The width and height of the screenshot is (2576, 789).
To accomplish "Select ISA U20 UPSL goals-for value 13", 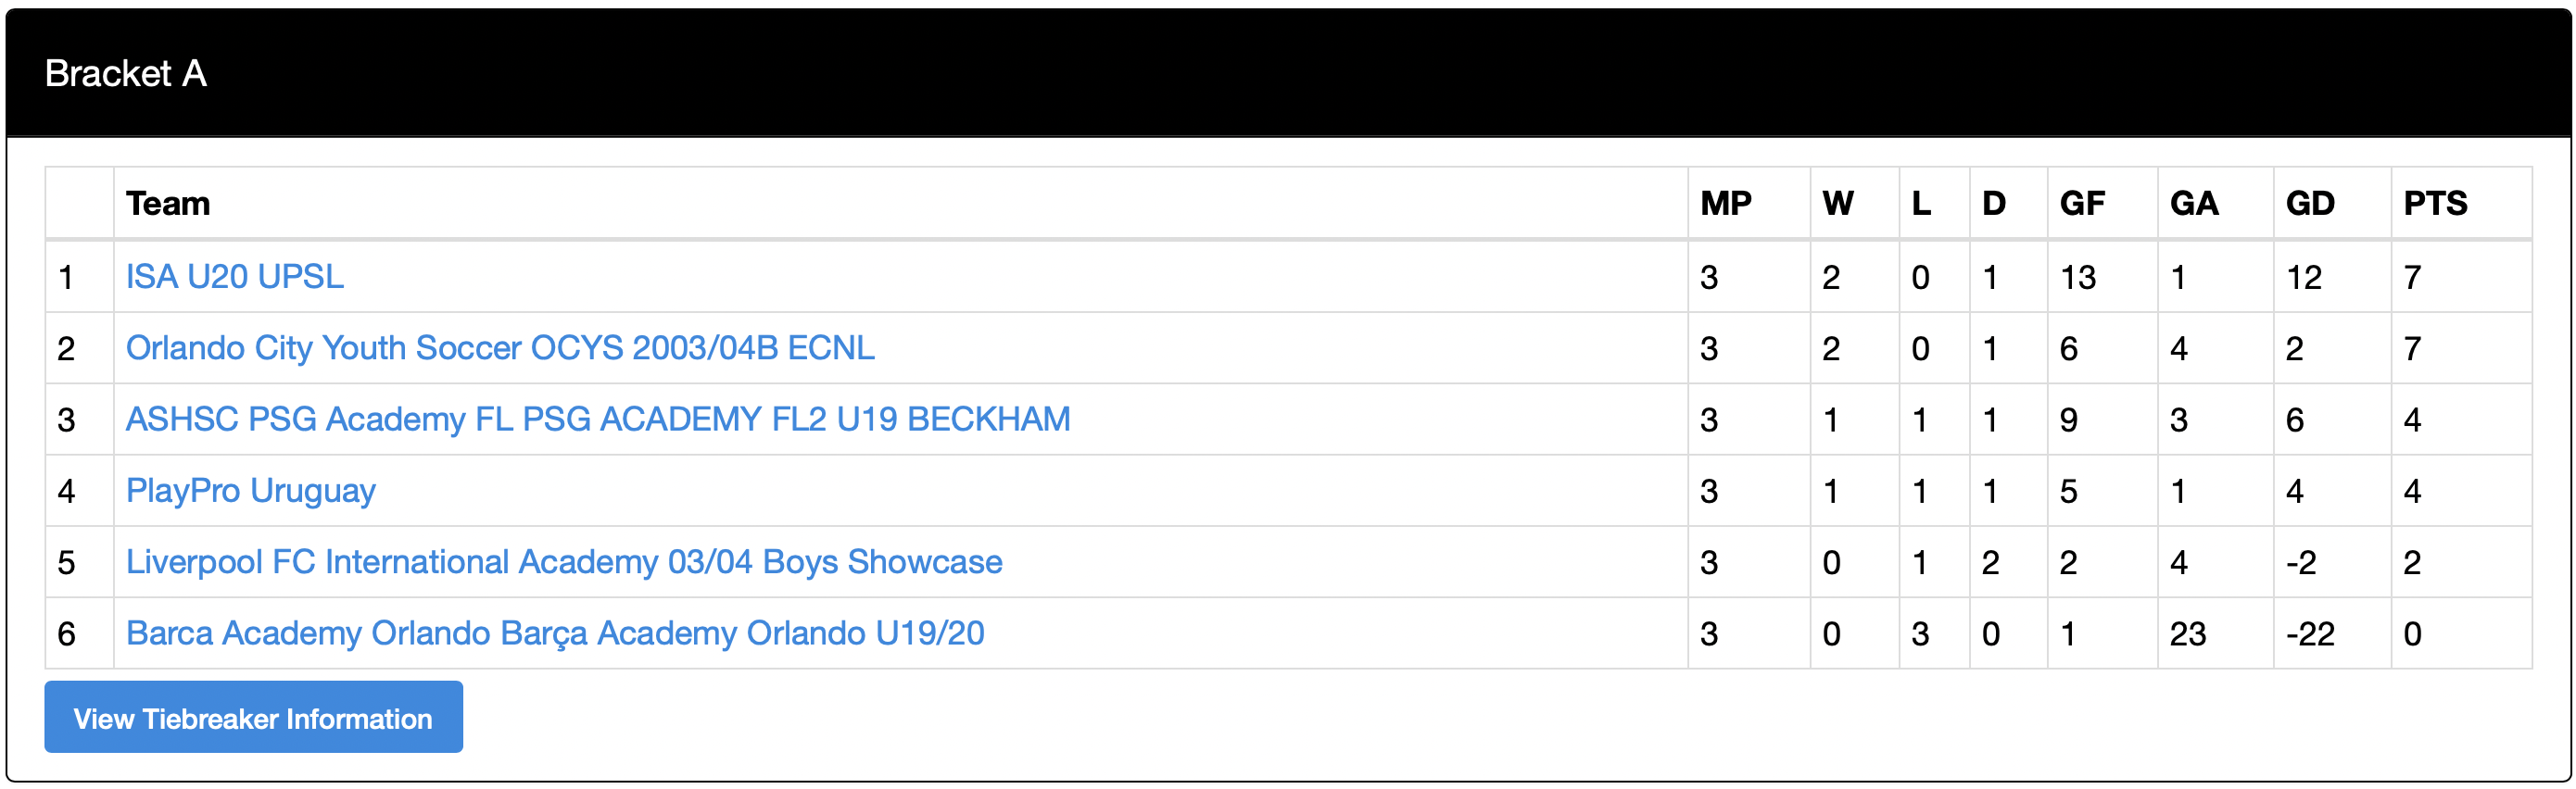I will [x=2078, y=276].
